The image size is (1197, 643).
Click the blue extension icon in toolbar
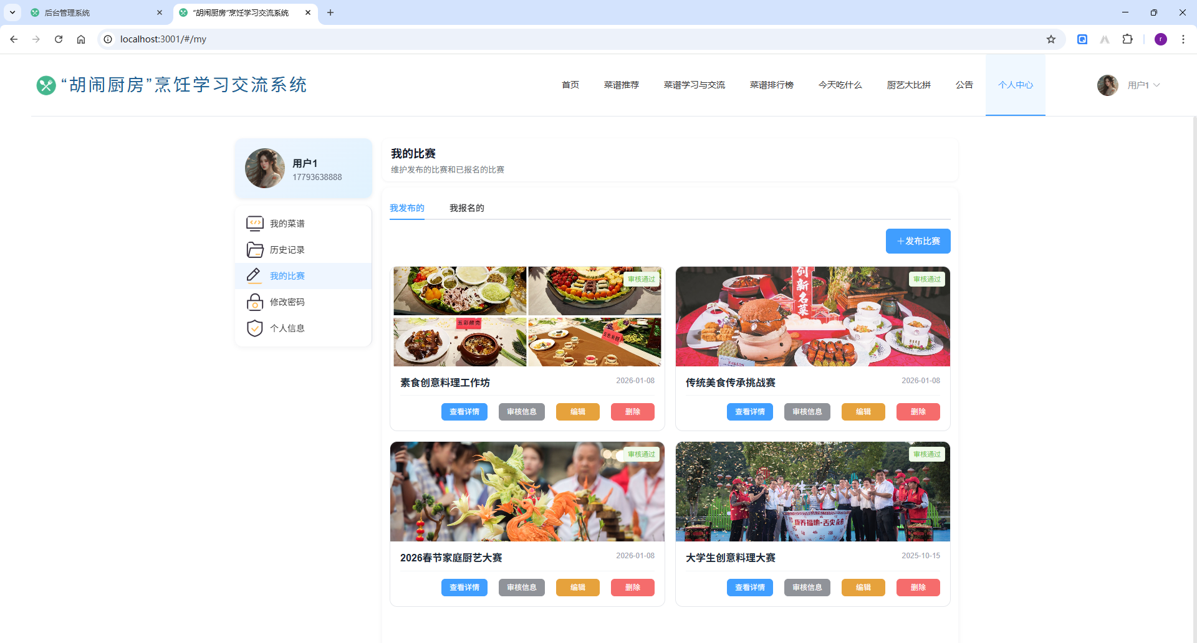click(x=1082, y=39)
